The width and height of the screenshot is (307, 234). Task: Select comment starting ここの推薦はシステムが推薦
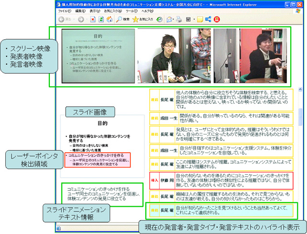(221, 164)
